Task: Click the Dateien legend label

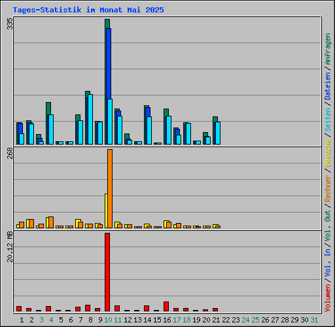Action: click(x=328, y=86)
